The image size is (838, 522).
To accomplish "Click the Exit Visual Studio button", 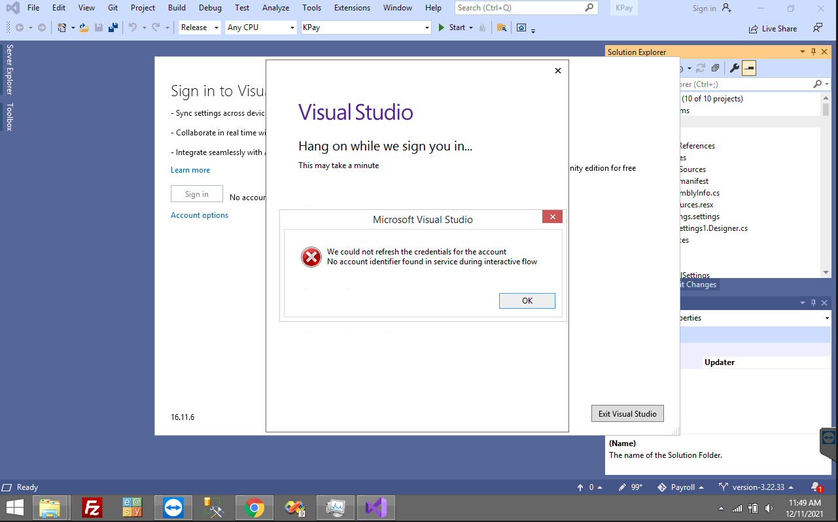I will pyautogui.click(x=627, y=413).
